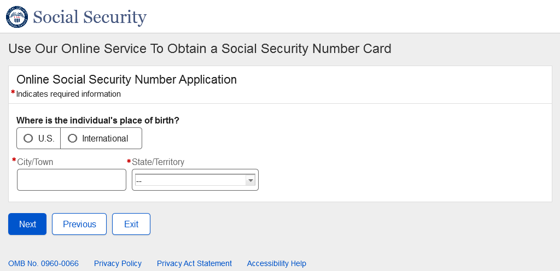Choose the International birthplace radio option

point(72,138)
